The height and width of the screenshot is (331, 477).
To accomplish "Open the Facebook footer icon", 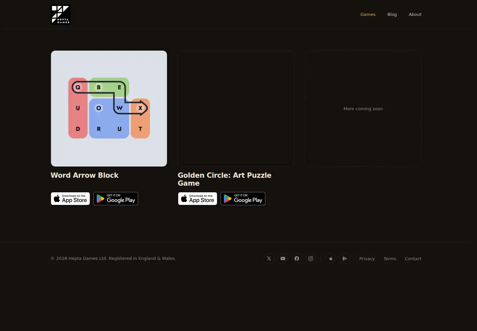I will click(x=297, y=259).
